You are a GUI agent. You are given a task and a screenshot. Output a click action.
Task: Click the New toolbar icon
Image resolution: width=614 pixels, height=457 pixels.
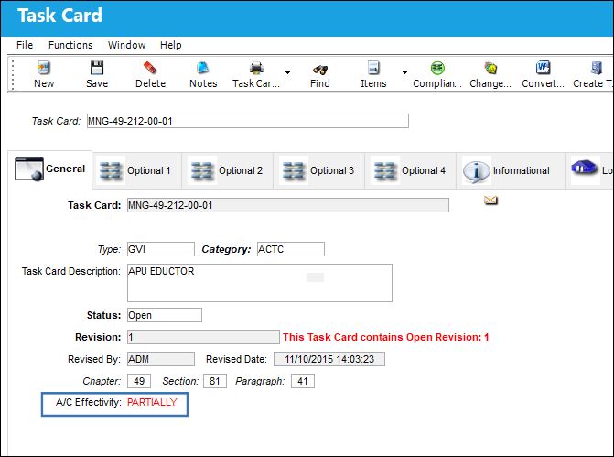click(44, 68)
